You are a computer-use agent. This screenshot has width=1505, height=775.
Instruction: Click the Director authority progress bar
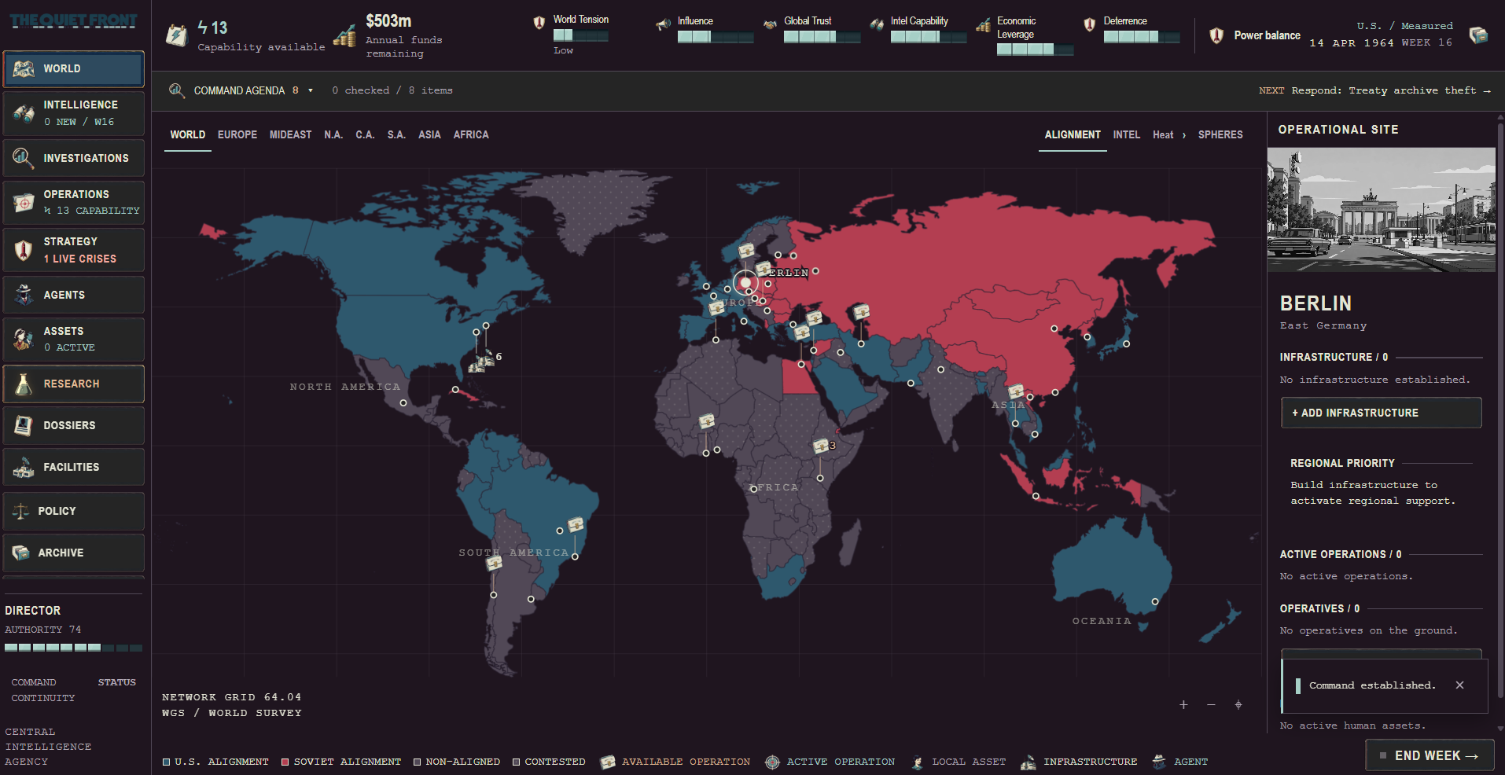pos(73,648)
